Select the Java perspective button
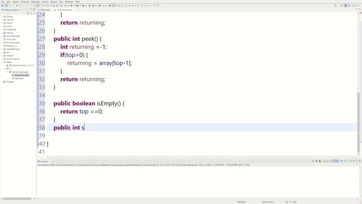The height and width of the screenshot is (204, 362). click(346, 6)
